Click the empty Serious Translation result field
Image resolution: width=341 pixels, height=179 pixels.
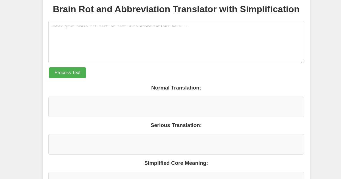(176, 144)
